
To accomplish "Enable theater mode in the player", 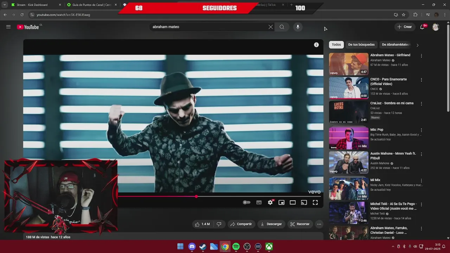I will coord(293,202).
